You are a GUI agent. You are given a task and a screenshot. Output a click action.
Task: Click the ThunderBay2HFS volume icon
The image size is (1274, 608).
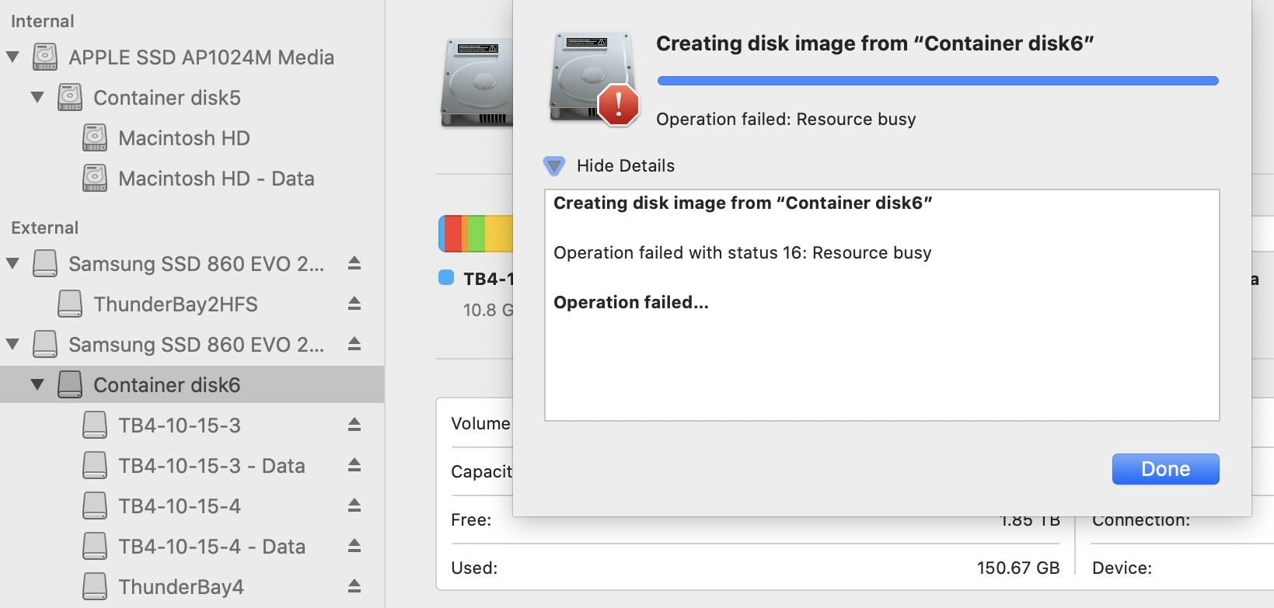[x=70, y=304]
